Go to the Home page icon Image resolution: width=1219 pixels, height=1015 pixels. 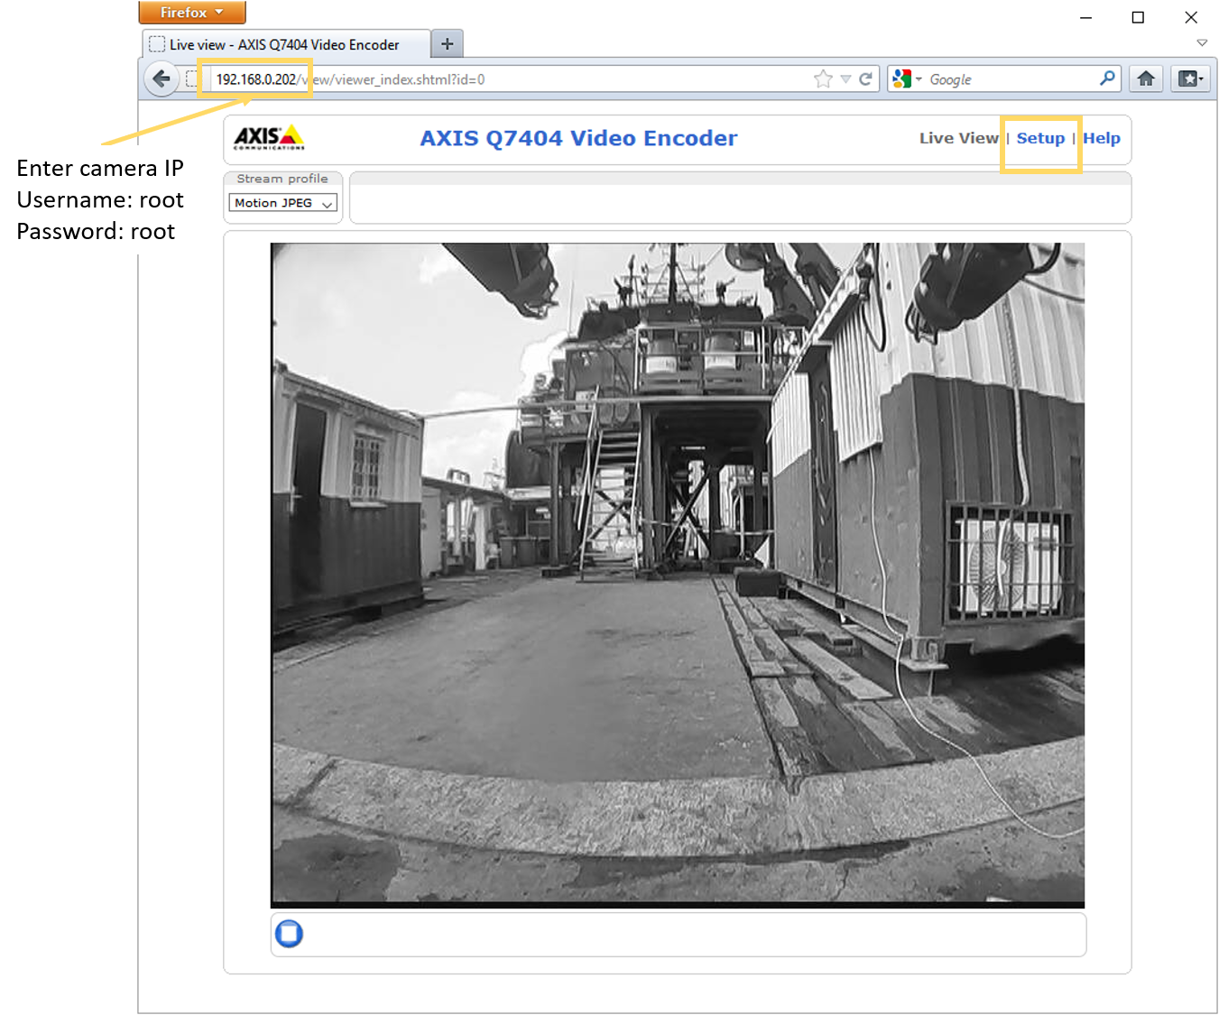(1146, 79)
